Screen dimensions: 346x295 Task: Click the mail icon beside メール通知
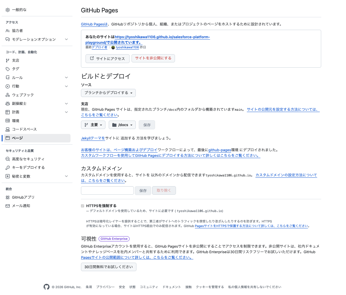(8, 206)
